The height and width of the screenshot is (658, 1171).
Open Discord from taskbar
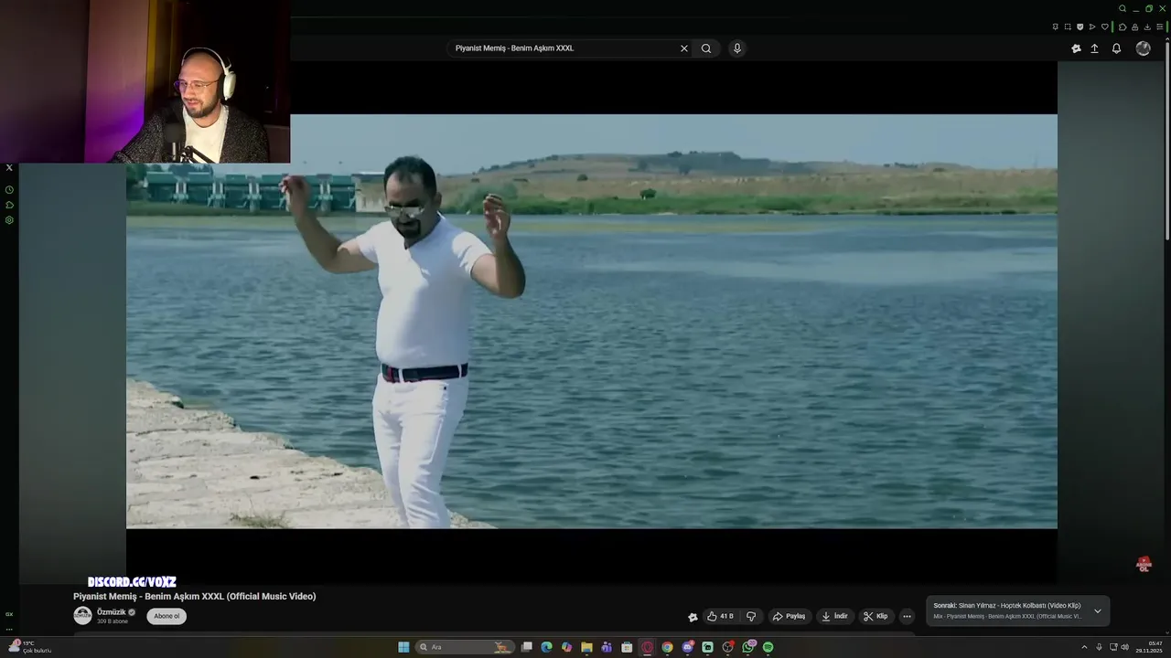click(688, 647)
